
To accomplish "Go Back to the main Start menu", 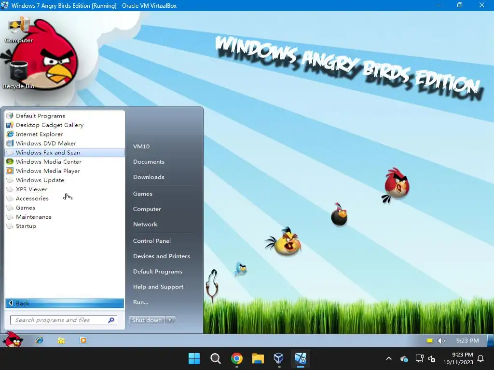I will (x=65, y=304).
